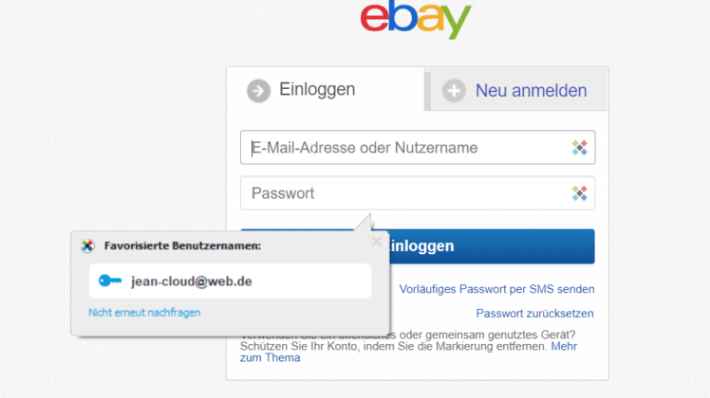Screen dimensions: 710x398
Task: Open the Neu anmelden tab
Action: click(x=531, y=91)
